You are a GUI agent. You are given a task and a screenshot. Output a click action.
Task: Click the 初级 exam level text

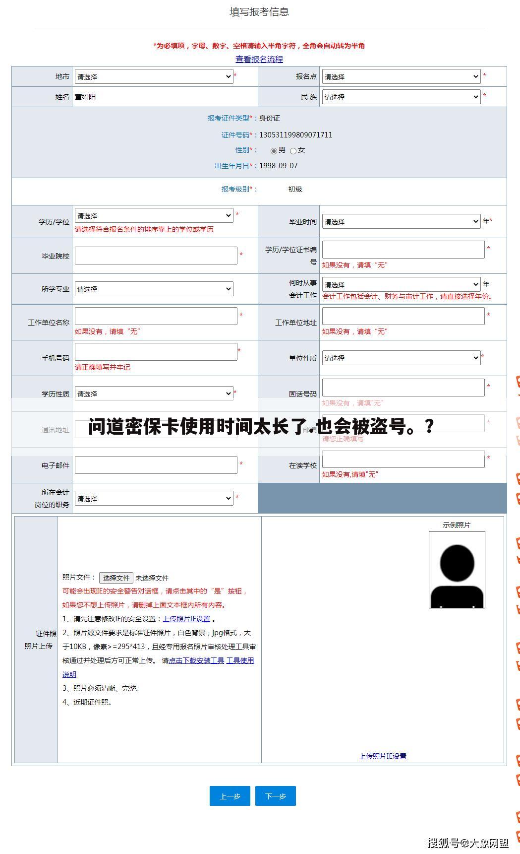tap(295, 189)
